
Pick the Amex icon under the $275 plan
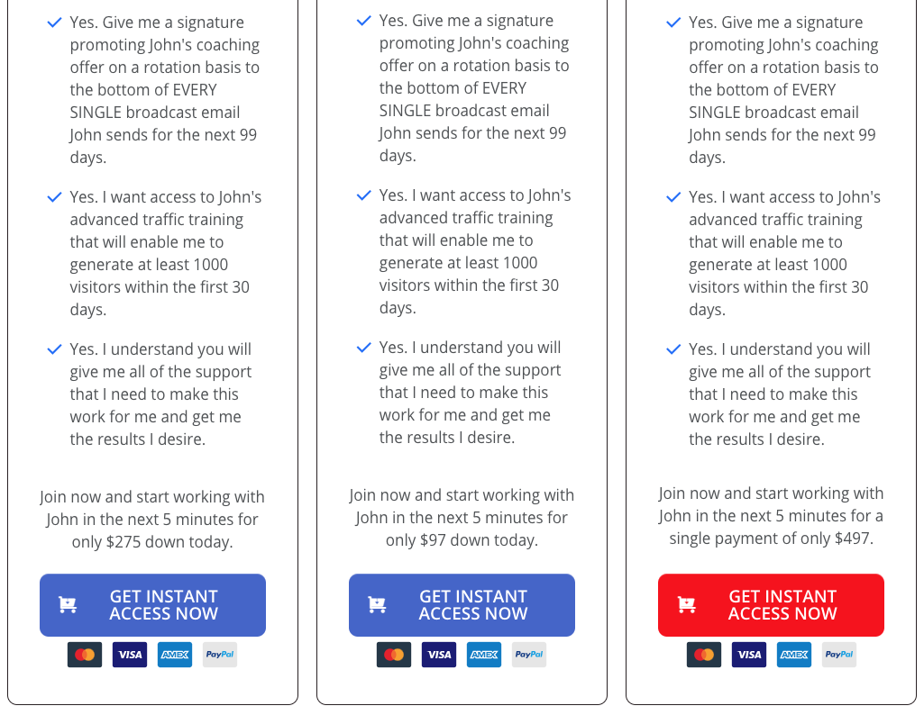(x=175, y=655)
